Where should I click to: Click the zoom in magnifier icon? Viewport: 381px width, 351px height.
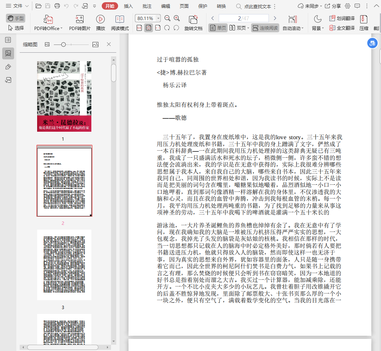(177, 18)
